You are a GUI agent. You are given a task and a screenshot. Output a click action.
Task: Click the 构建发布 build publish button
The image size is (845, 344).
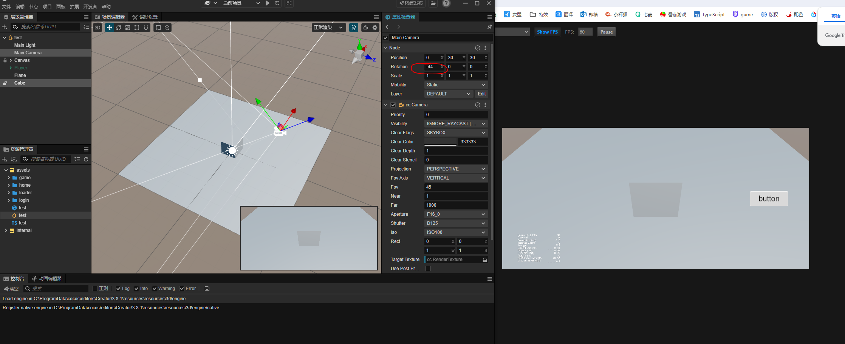[x=411, y=3]
